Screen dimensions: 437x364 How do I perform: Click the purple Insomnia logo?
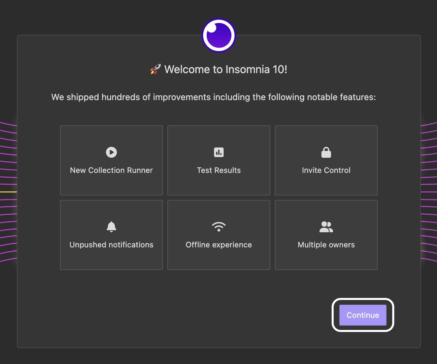pyautogui.click(x=219, y=35)
